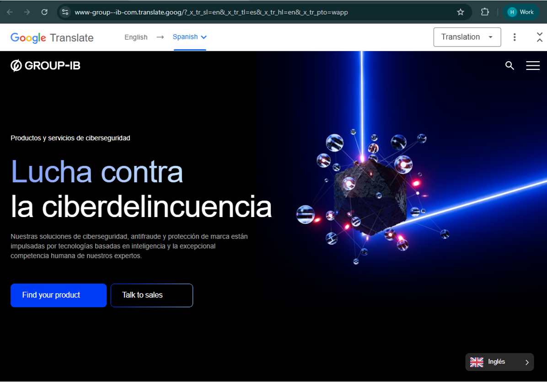Reload the page with refresh icon
The image size is (547, 382).
(44, 12)
